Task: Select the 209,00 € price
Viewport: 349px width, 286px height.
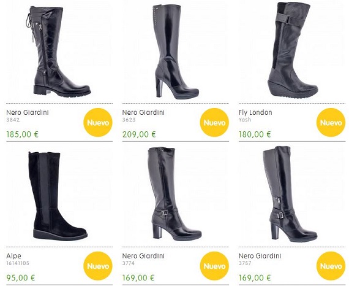Action: [x=139, y=134]
